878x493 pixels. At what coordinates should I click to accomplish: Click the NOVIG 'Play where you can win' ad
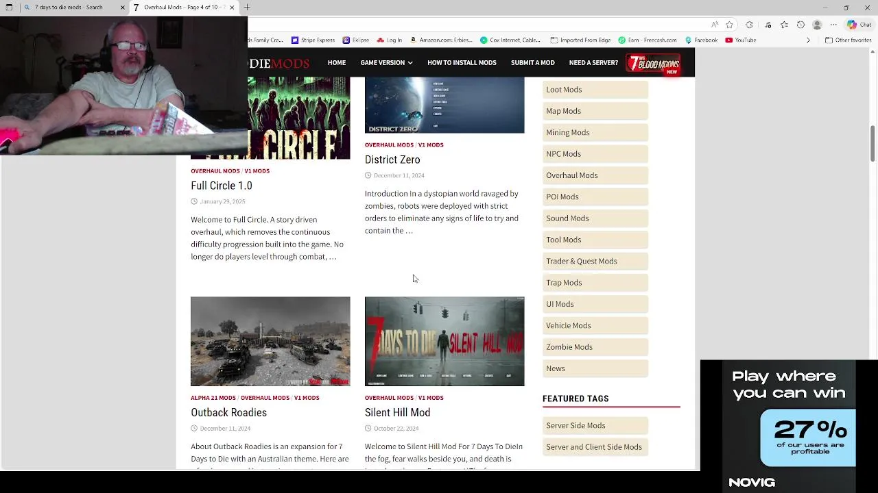pyautogui.click(x=789, y=426)
